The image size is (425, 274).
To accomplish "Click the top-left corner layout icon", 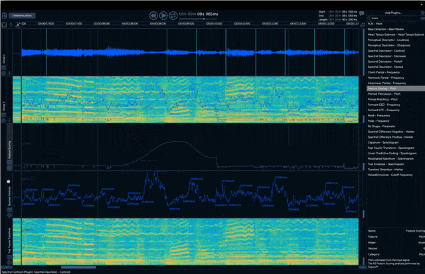I will pyautogui.click(x=4, y=24).
